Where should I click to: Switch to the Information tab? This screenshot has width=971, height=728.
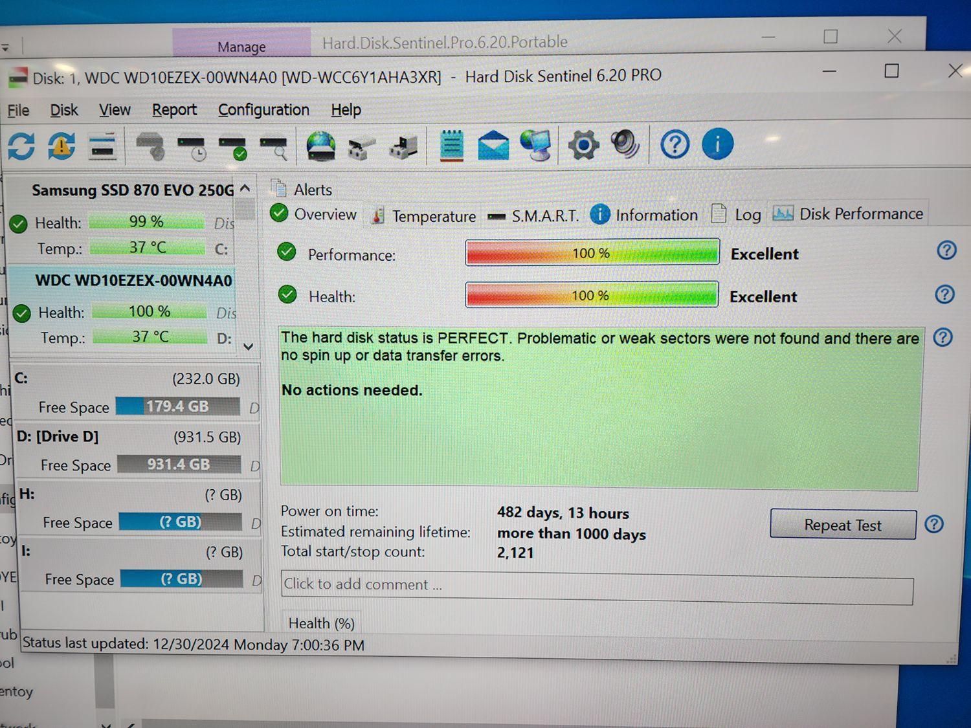[x=645, y=215]
